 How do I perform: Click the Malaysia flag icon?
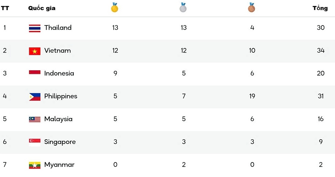click(x=35, y=119)
